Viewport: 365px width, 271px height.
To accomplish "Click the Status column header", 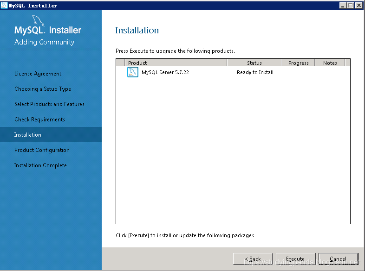I will click(x=254, y=63).
